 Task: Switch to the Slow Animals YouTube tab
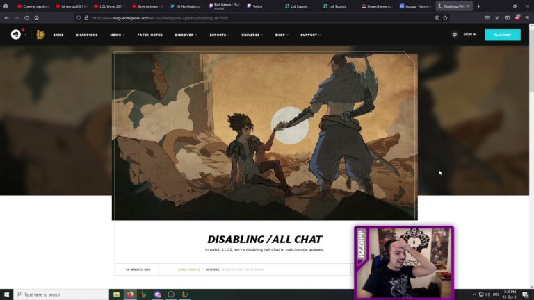click(148, 6)
